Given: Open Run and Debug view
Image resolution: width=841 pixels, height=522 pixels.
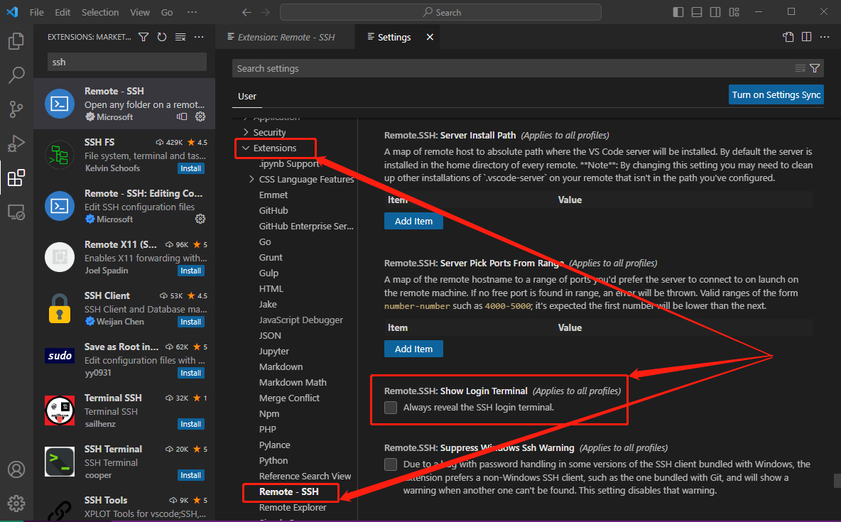Looking at the screenshot, I should click(16, 143).
